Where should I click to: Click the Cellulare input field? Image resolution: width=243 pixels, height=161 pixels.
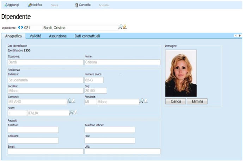pos(33,141)
